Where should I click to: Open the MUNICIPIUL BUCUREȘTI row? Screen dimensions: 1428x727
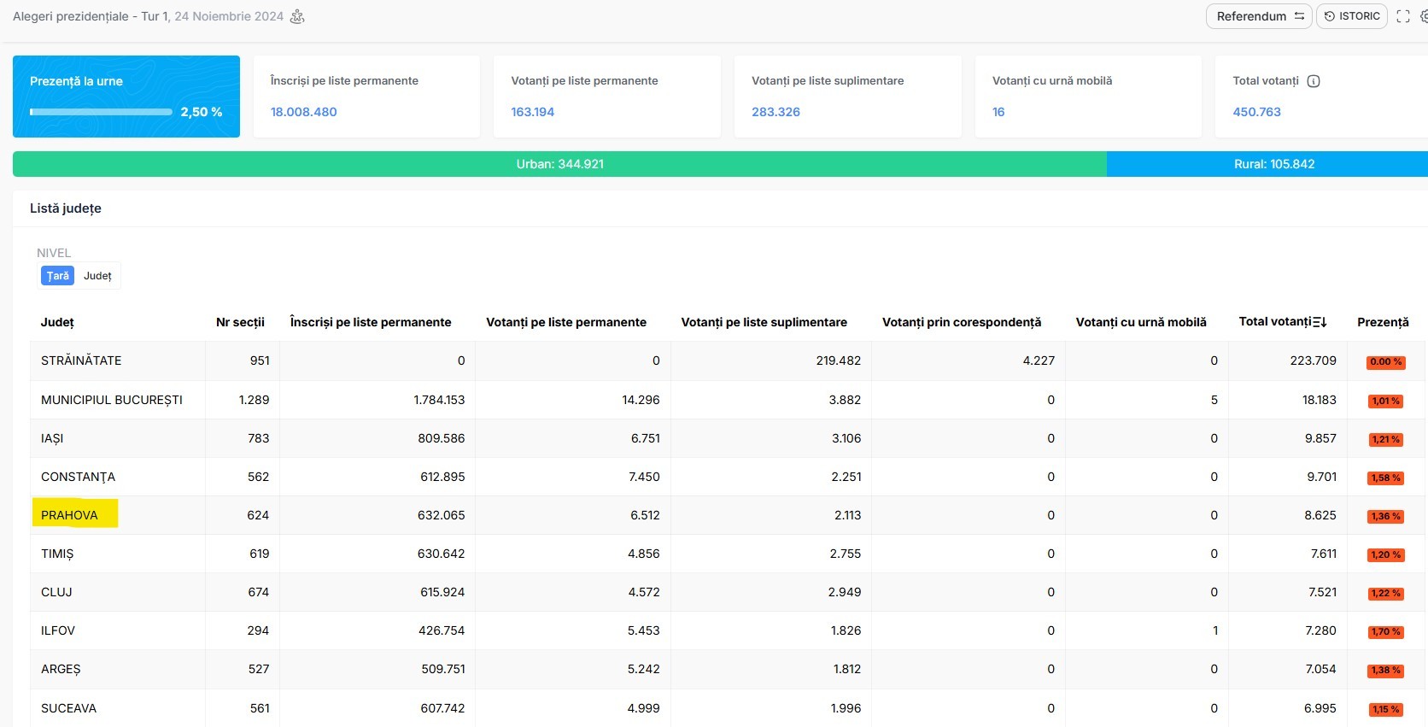[112, 400]
